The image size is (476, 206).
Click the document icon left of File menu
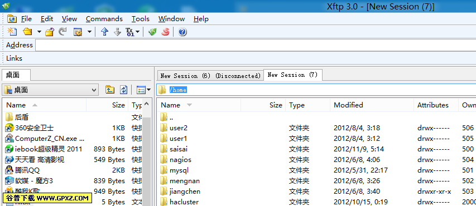click(x=12, y=19)
